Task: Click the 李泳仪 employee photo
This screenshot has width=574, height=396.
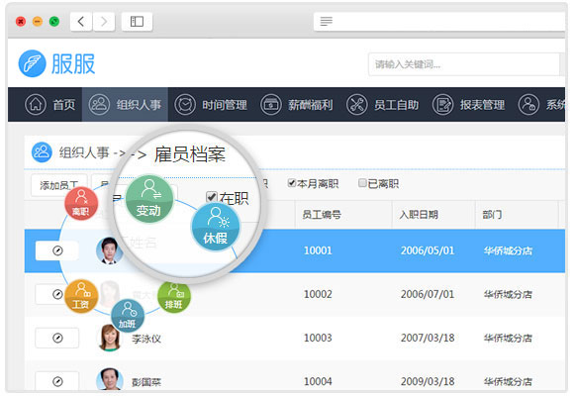Action: tap(110, 338)
